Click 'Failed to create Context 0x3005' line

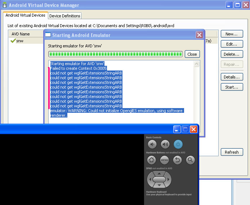point(78,68)
